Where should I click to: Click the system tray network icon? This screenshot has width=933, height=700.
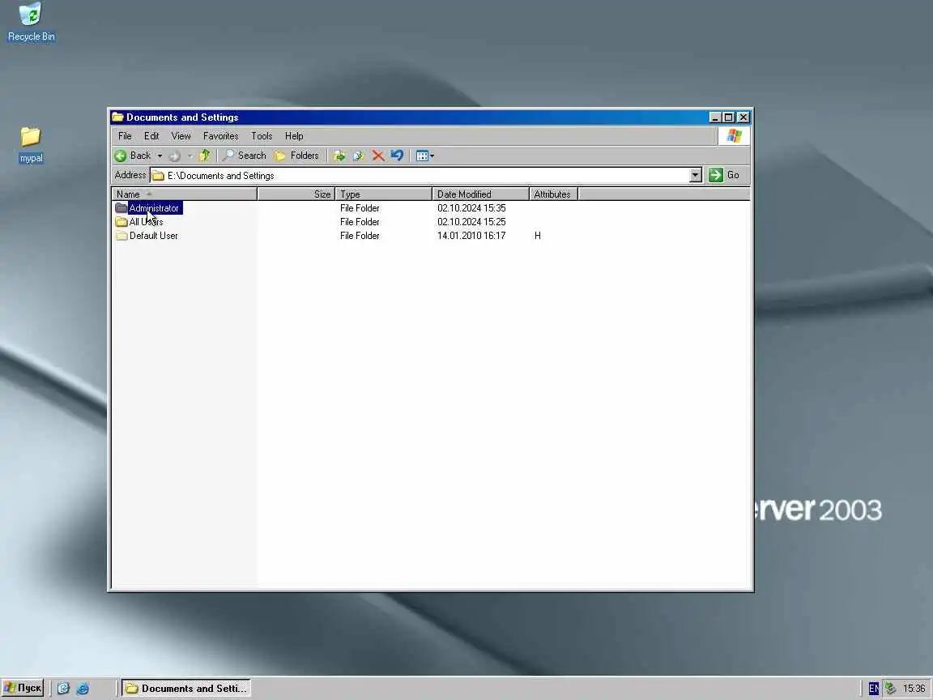tap(890, 688)
